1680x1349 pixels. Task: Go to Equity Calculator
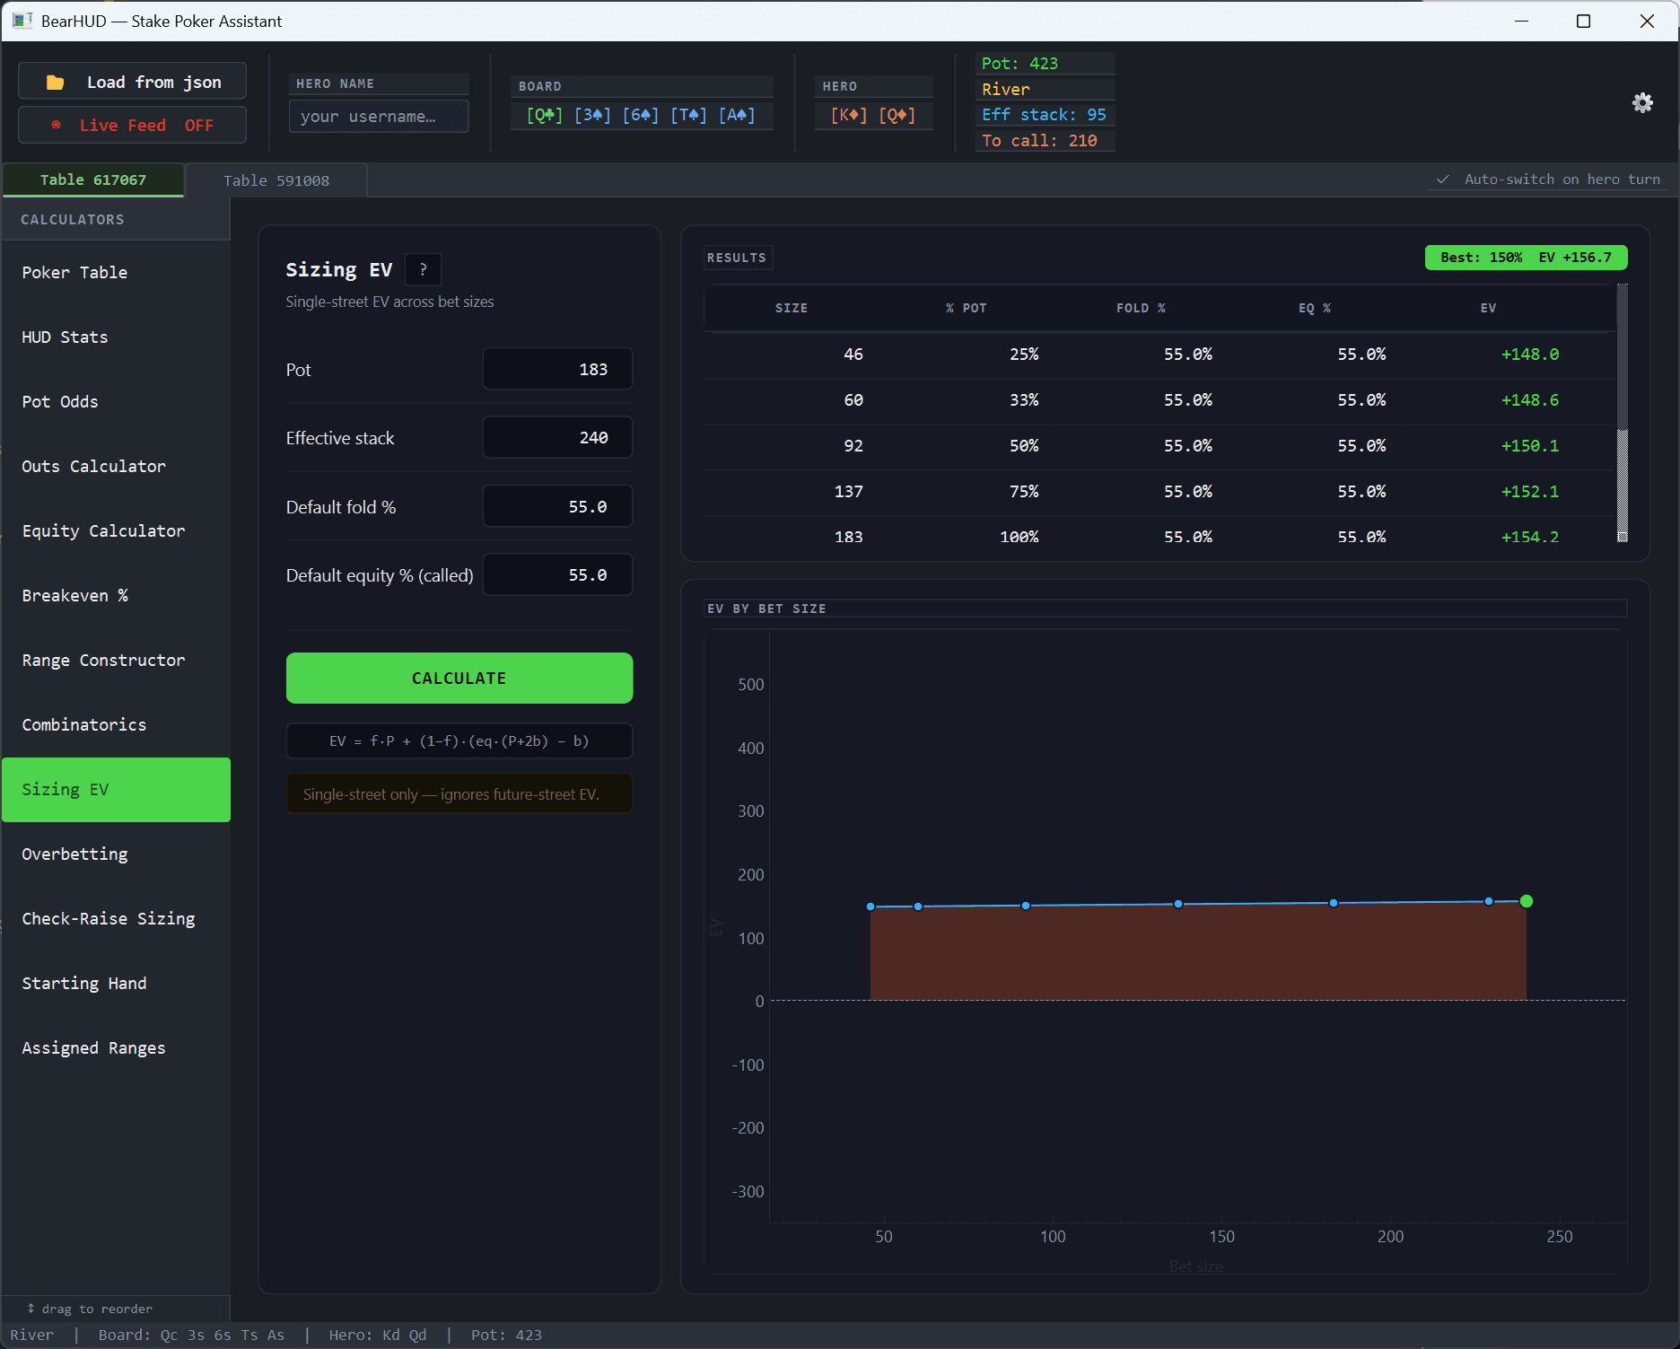point(116,531)
